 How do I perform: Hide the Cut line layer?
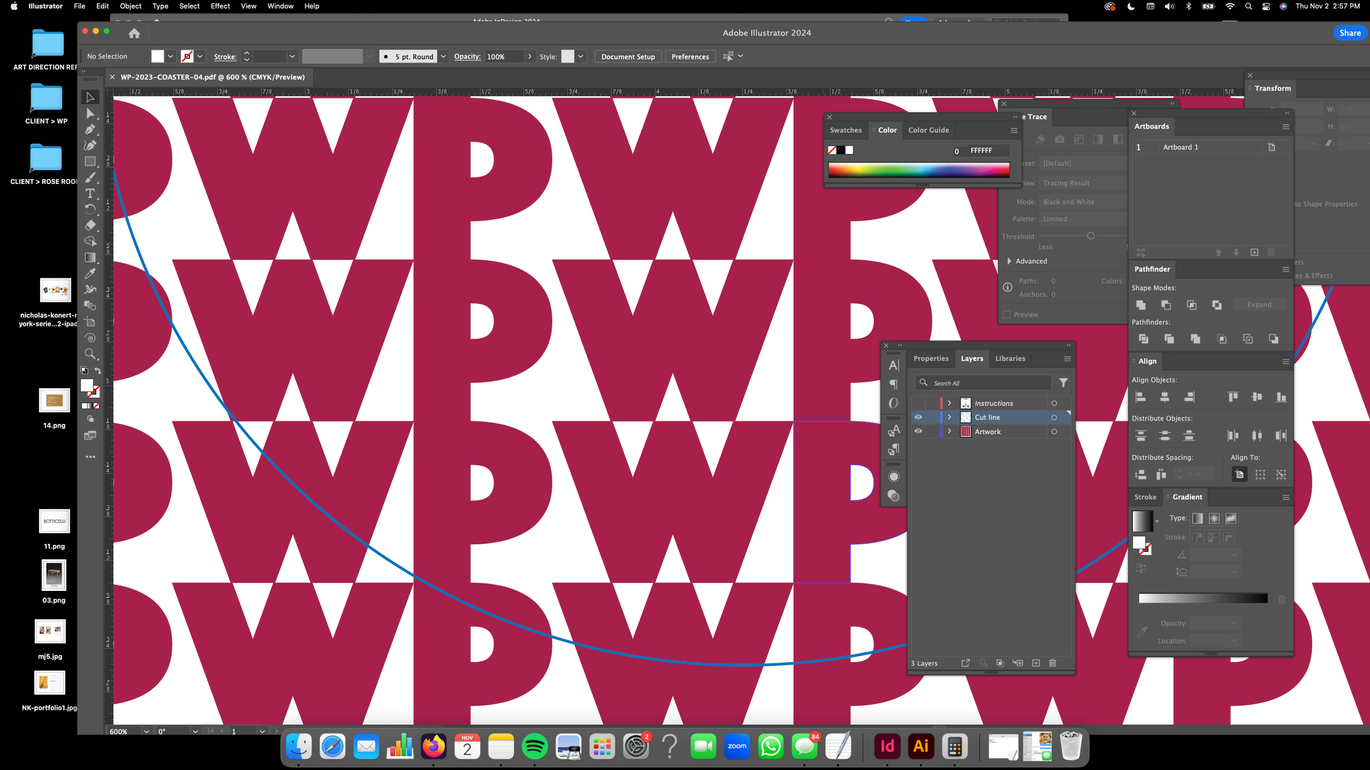(919, 417)
